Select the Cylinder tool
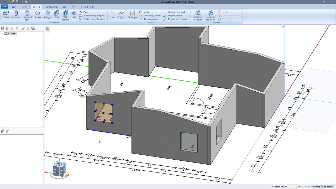Image resolution: width=336 pixels, height=189 pixels. coord(16,15)
